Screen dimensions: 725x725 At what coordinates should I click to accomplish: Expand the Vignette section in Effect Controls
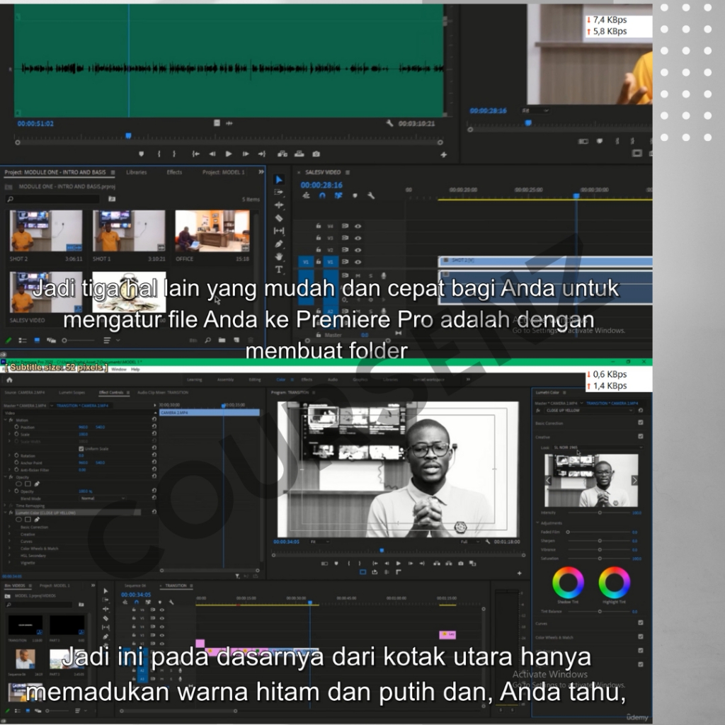(x=28, y=563)
